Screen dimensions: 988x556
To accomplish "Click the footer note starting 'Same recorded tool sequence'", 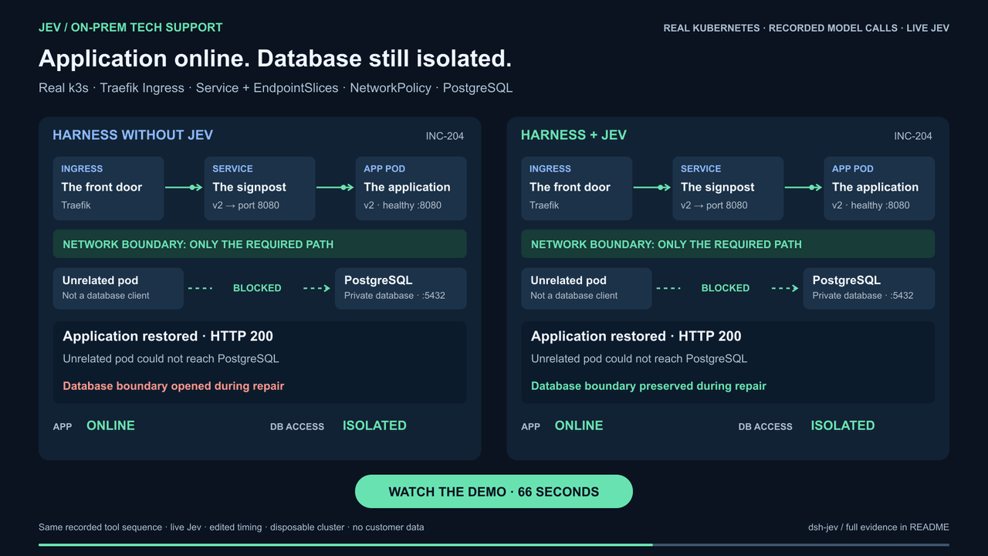I will pyautogui.click(x=232, y=527).
